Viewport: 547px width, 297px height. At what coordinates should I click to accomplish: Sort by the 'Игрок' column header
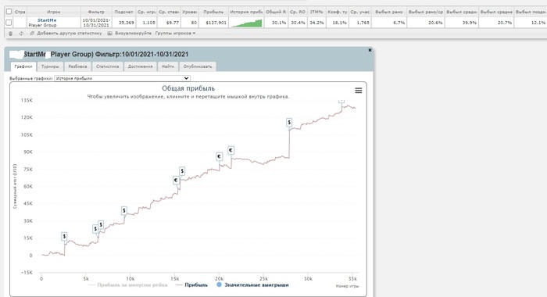[54, 12]
